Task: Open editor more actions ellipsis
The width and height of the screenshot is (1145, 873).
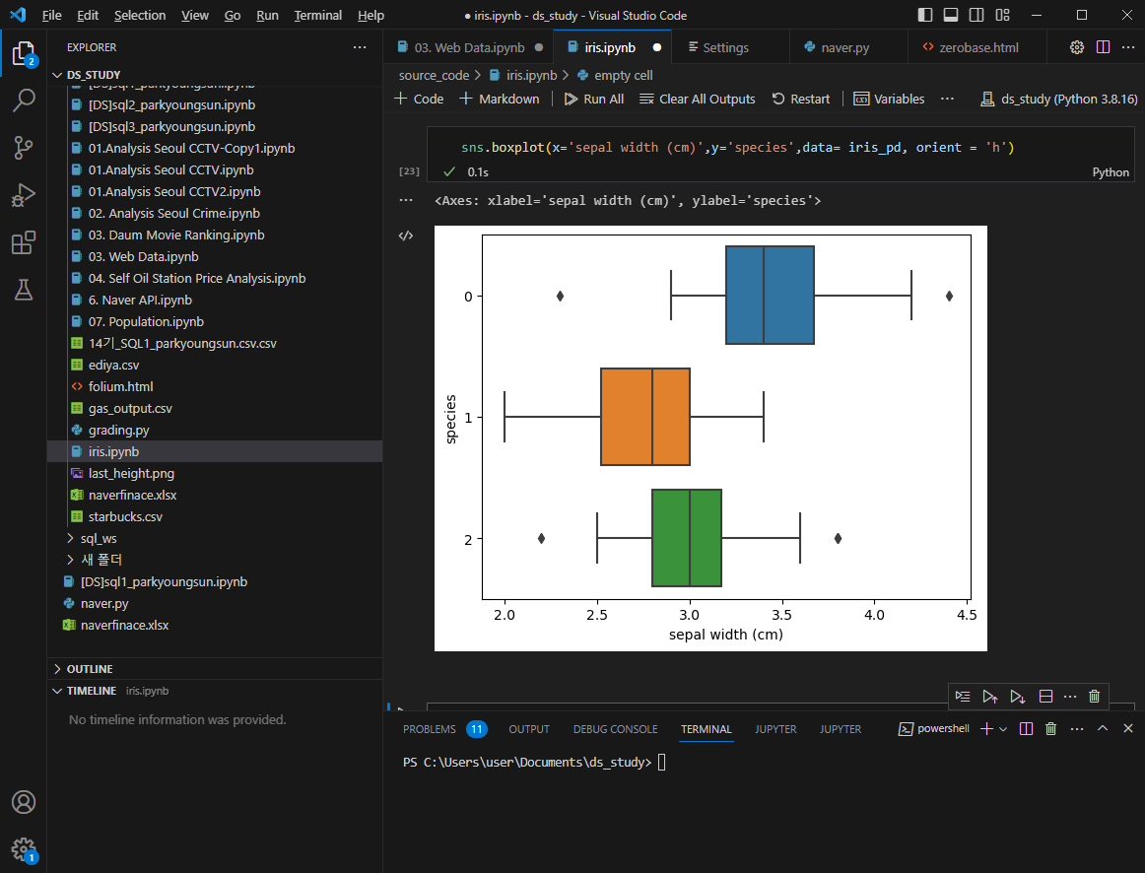Action: pyautogui.click(x=1128, y=47)
